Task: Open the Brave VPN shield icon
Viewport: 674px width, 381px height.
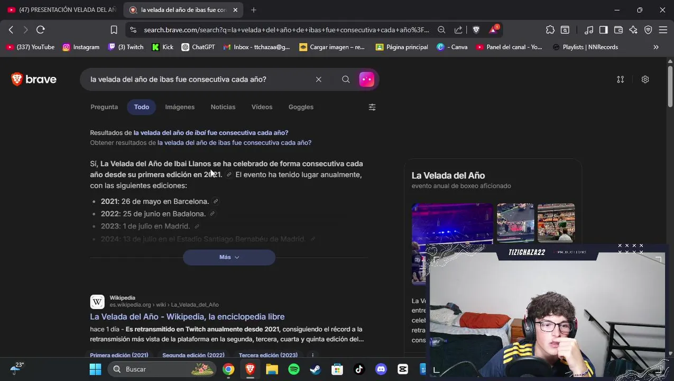Action: (x=648, y=30)
